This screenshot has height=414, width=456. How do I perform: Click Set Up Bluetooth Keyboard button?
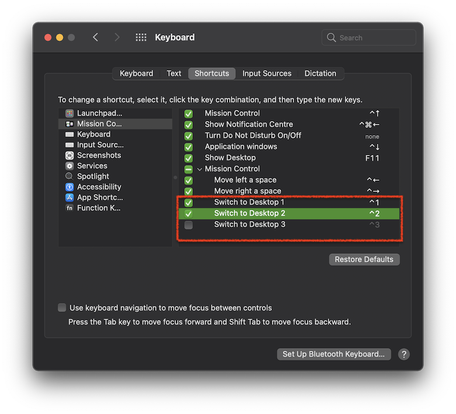[x=333, y=354]
